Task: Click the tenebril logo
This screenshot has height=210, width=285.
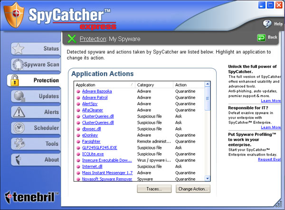Action: (x=32, y=197)
